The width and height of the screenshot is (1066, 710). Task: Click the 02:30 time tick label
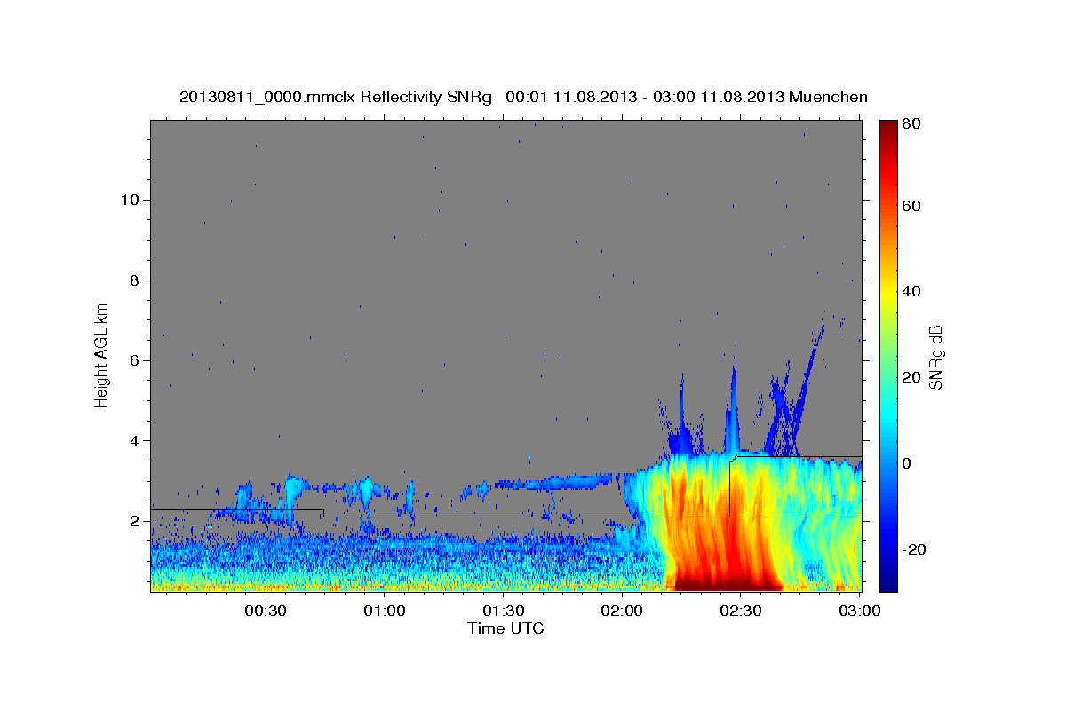(740, 611)
